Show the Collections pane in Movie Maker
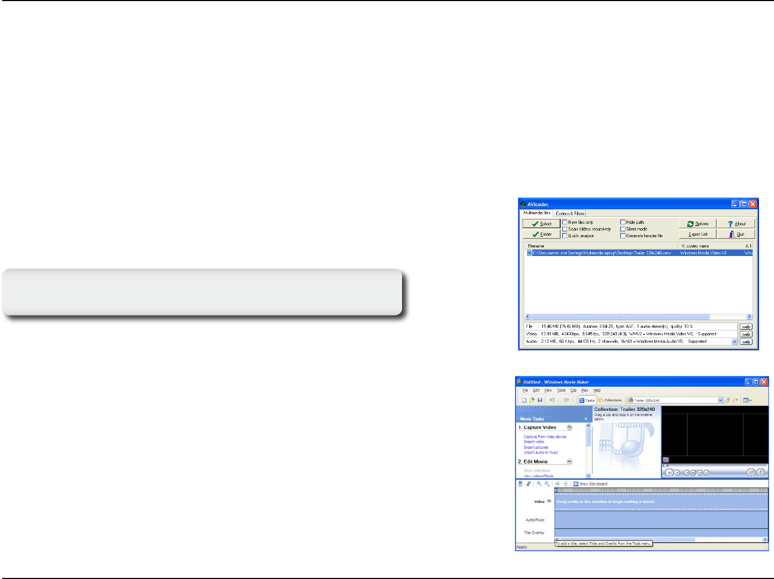 pyautogui.click(x=610, y=400)
